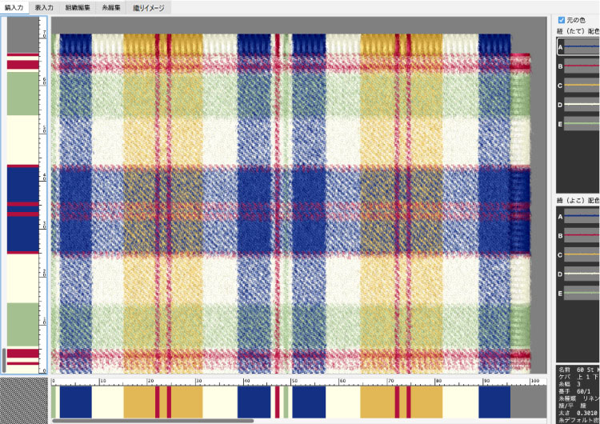
Task: Switch to the 織りイメージ tab
Action: (x=149, y=6)
